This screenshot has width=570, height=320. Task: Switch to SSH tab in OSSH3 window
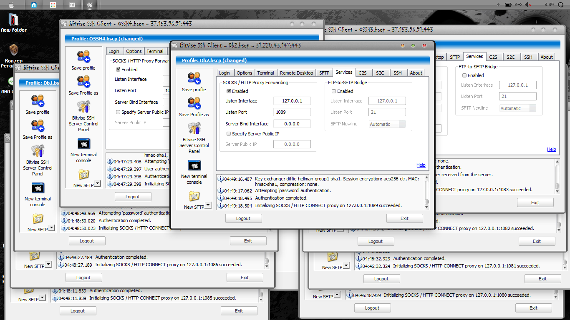(528, 57)
